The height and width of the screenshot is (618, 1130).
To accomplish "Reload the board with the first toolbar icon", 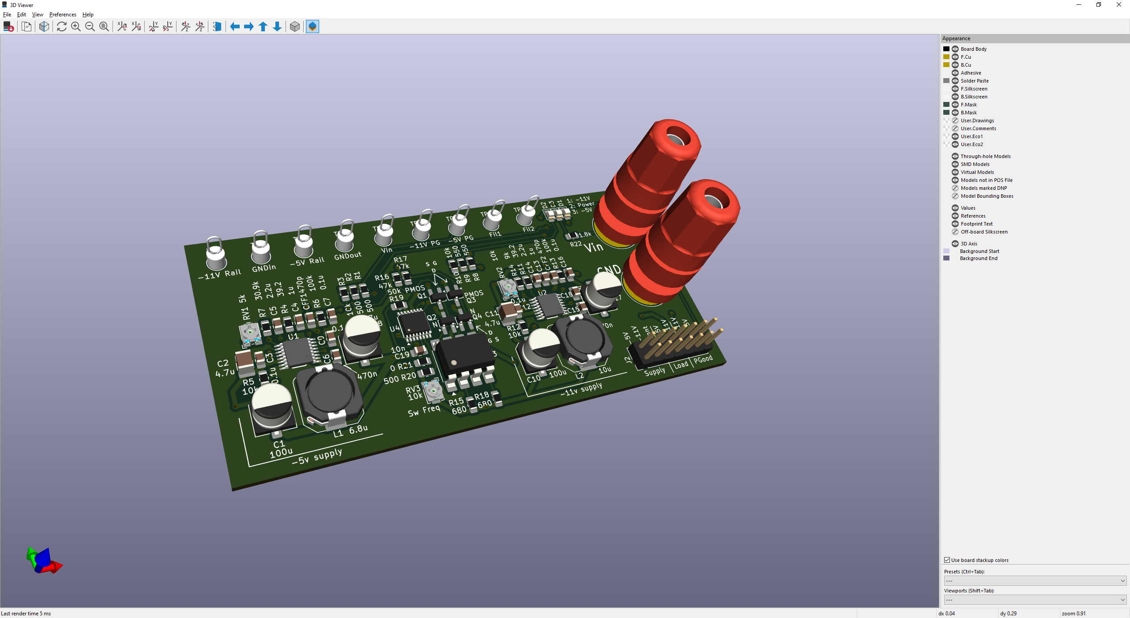I will pos(8,26).
